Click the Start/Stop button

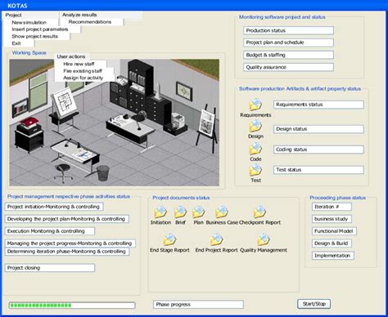pyautogui.click(x=314, y=304)
